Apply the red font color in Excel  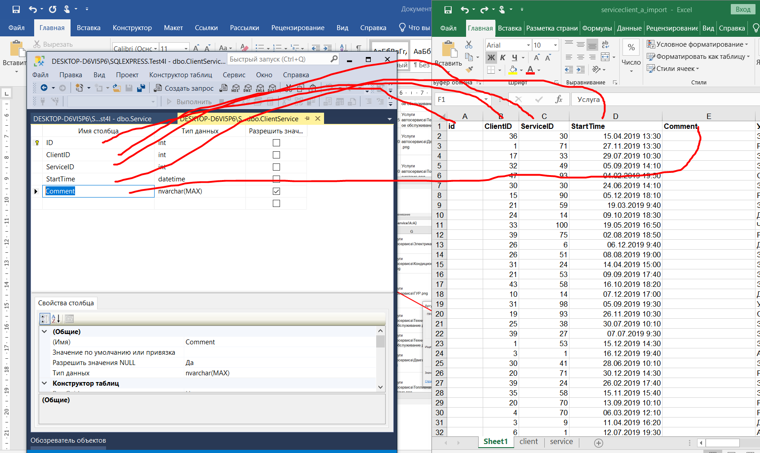(x=530, y=70)
